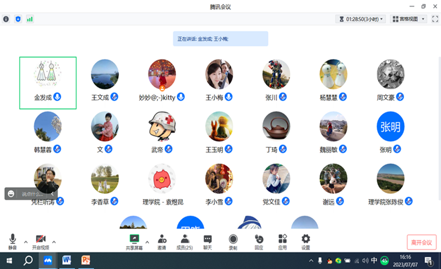This screenshot has width=441, height=269.
Task: Start 录制 recording
Action: tap(233, 241)
